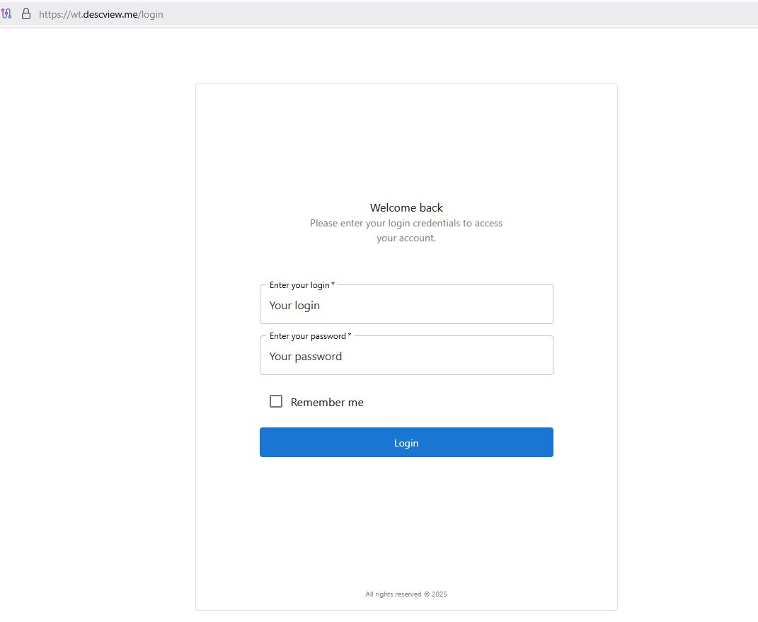This screenshot has width=758, height=622.
Task: Click the padlock site security icon
Action: [x=26, y=13]
